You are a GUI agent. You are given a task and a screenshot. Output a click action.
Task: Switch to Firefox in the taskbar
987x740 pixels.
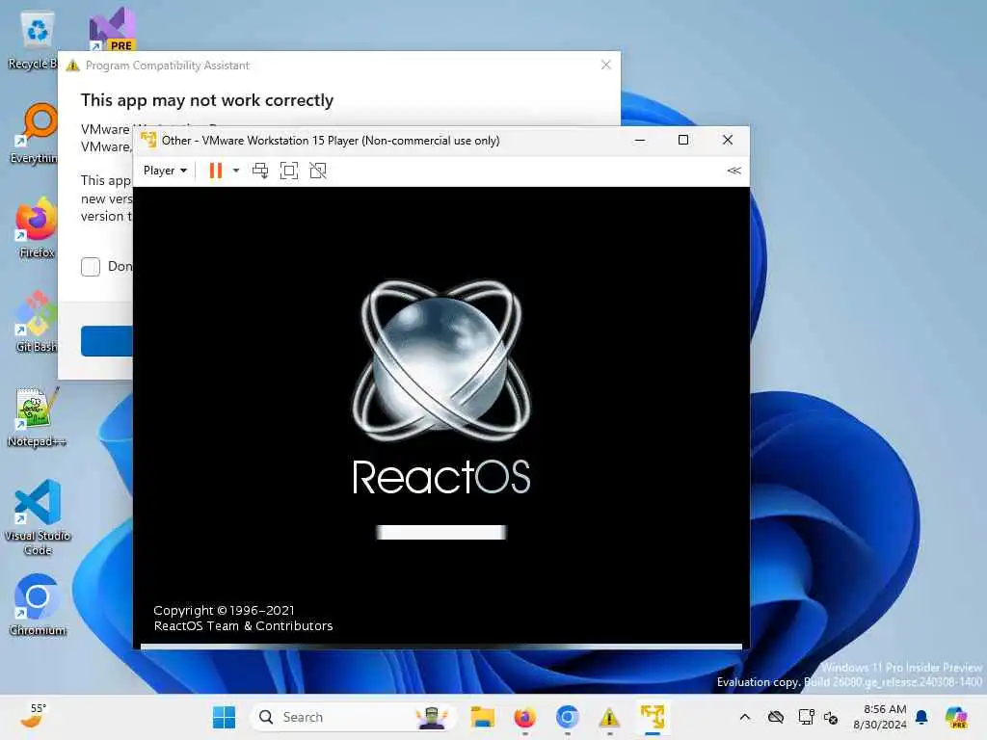click(x=524, y=717)
